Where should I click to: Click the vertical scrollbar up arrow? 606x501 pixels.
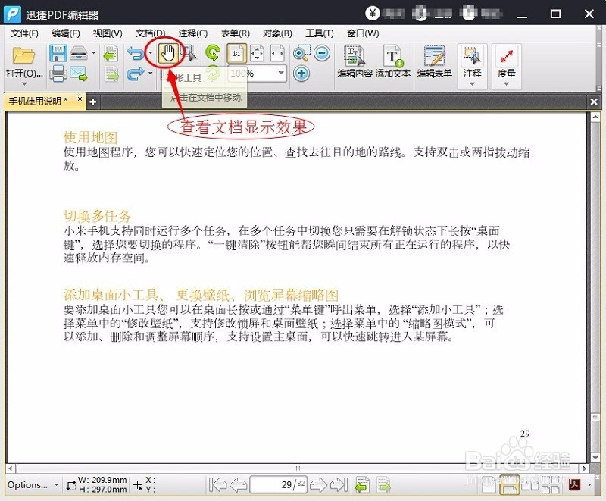point(595,117)
